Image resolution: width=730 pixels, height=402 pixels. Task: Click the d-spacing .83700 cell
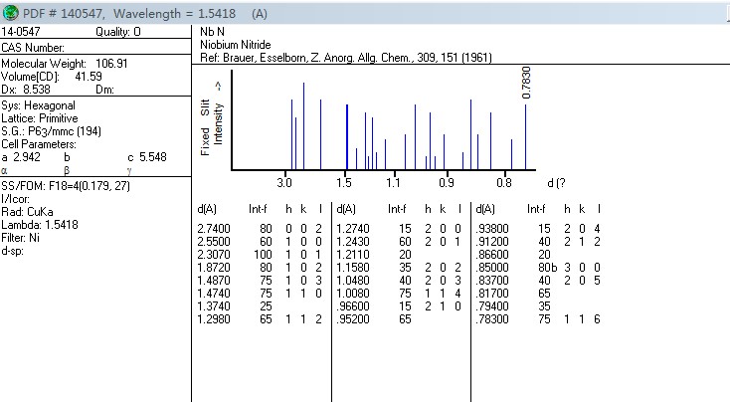click(492, 281)
